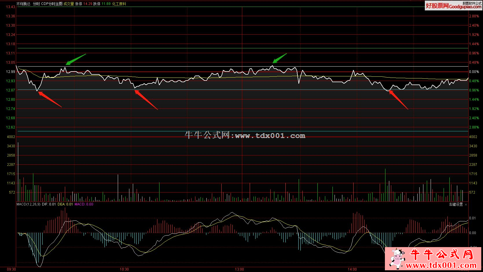Image resolution: width=483 pixels, height=272 pixels.
Task: Click the 13.43 price label on left axis
Action: click(x=10, y=7)
